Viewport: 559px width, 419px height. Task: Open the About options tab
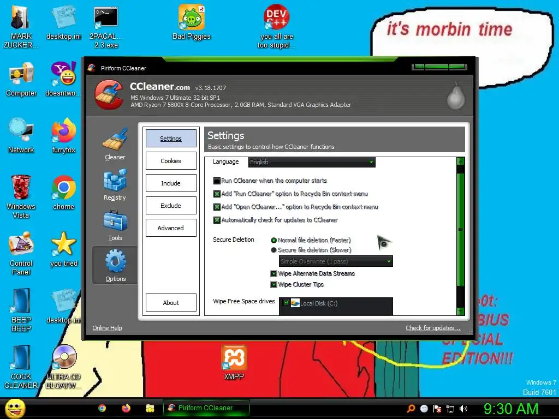pos(171,302)
